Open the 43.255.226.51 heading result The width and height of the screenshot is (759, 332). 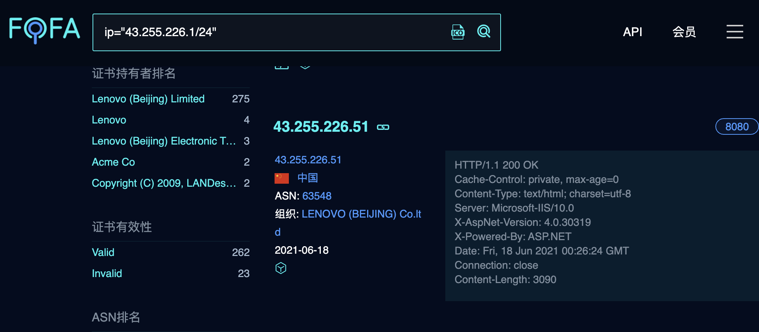point(321,127)
